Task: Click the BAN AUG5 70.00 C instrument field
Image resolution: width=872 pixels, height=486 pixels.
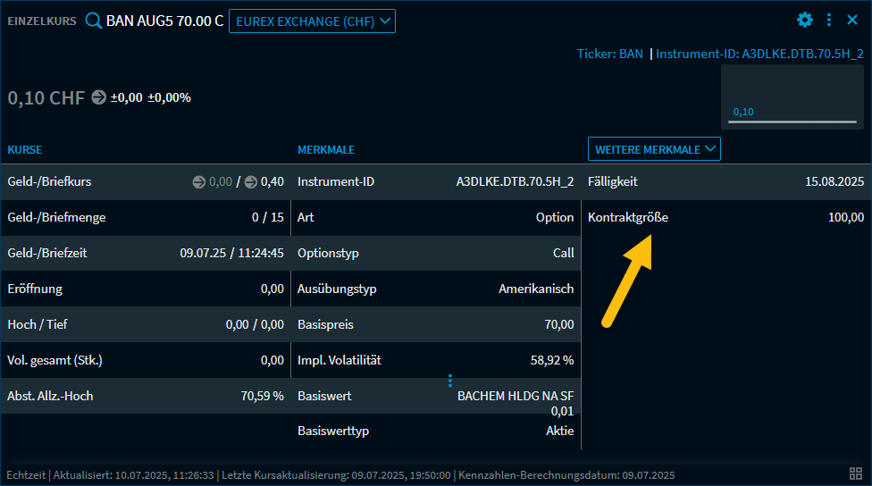Action: pos(164,21)
